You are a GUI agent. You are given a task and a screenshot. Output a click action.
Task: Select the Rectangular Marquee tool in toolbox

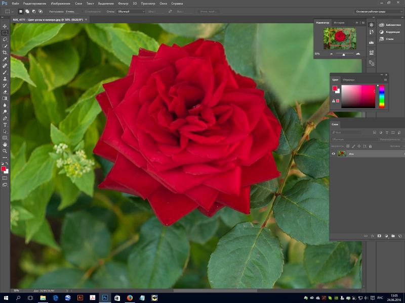tap(5, 33)
